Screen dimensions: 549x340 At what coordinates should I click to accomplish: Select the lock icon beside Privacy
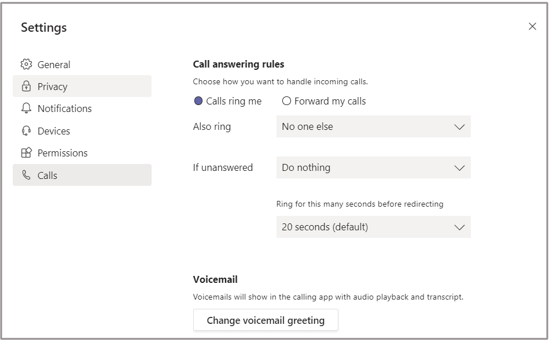pyautogui.click(x=25, y=86)
